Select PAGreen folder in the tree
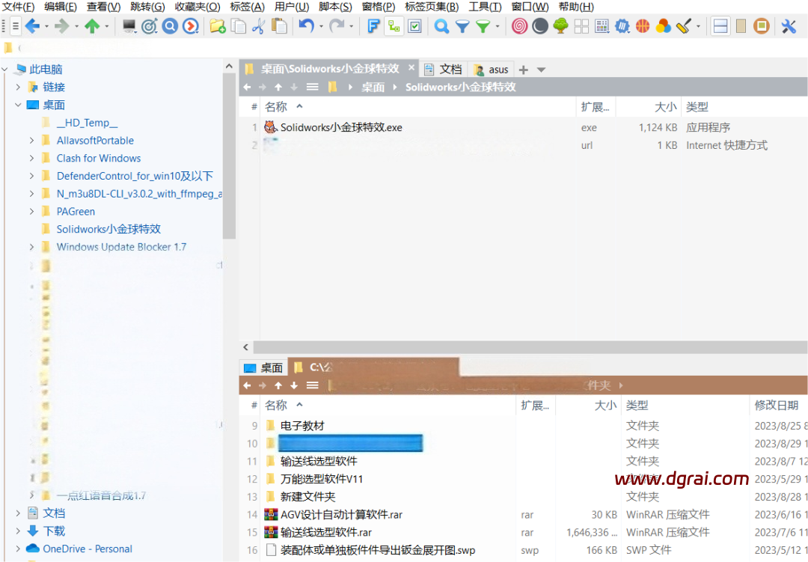This screenshot has height=562, width=808. coord(76,212)
